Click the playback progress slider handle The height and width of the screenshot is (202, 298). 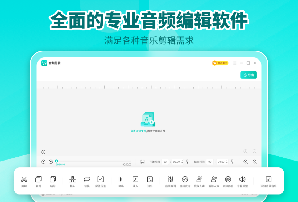(x=56, y=161)
